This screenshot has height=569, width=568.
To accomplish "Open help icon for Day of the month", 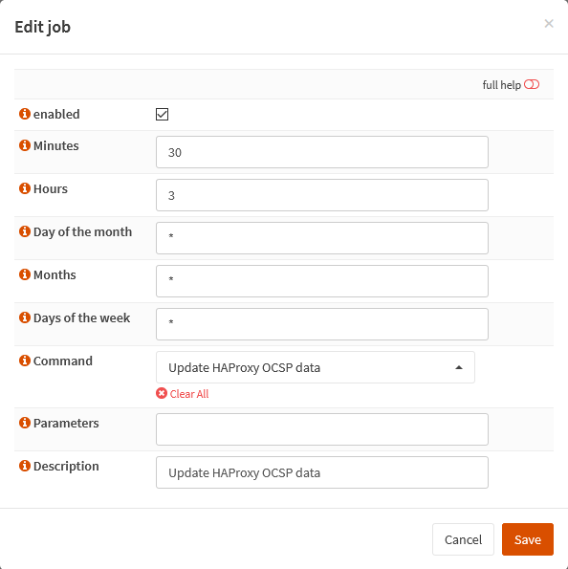I will click(25, 231).
